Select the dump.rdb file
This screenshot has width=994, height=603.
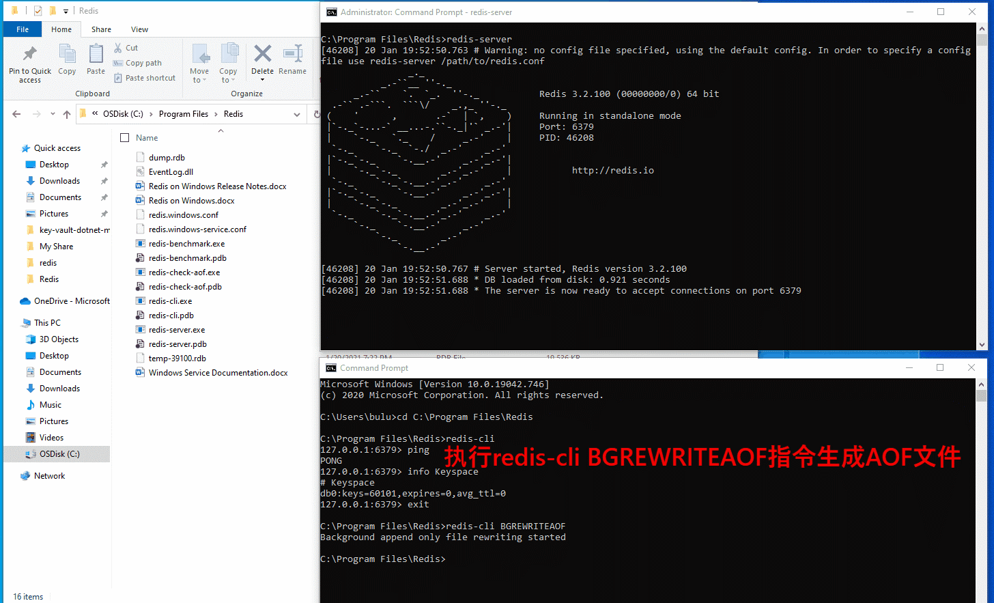[x=167, y=158]
